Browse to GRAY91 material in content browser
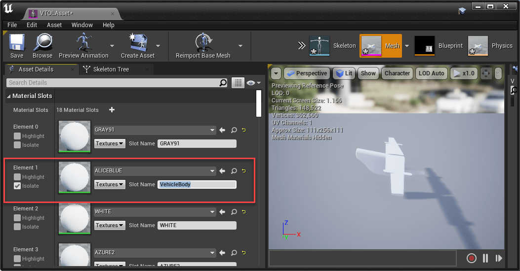This screenshot has height=271, width=520. (234, 130)
